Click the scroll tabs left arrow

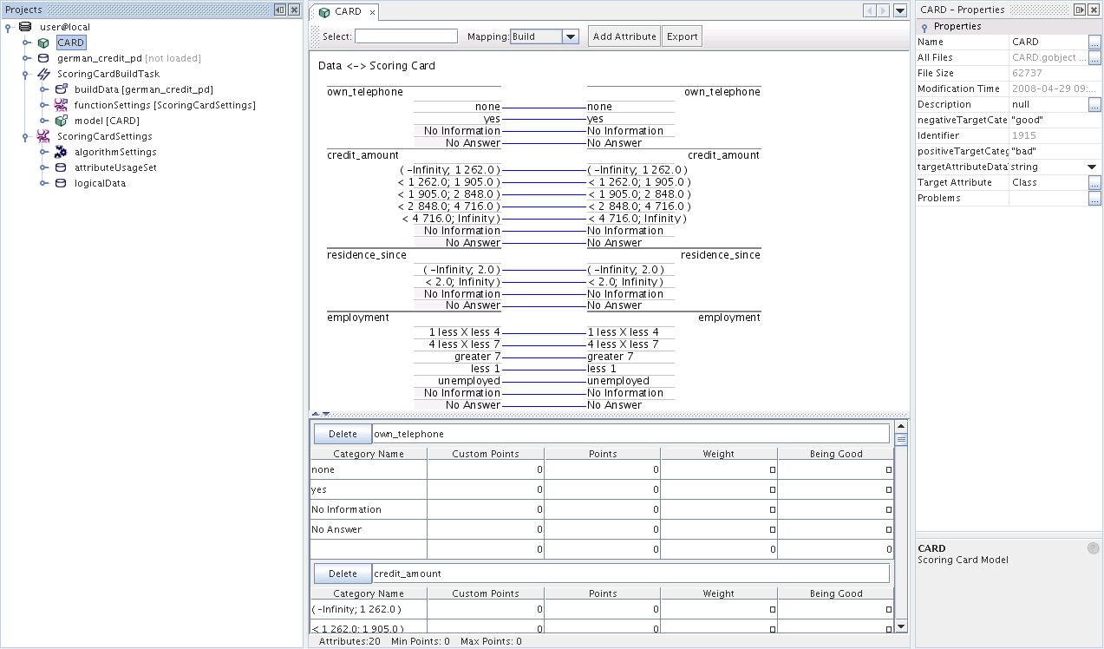[x=870, y=11]
